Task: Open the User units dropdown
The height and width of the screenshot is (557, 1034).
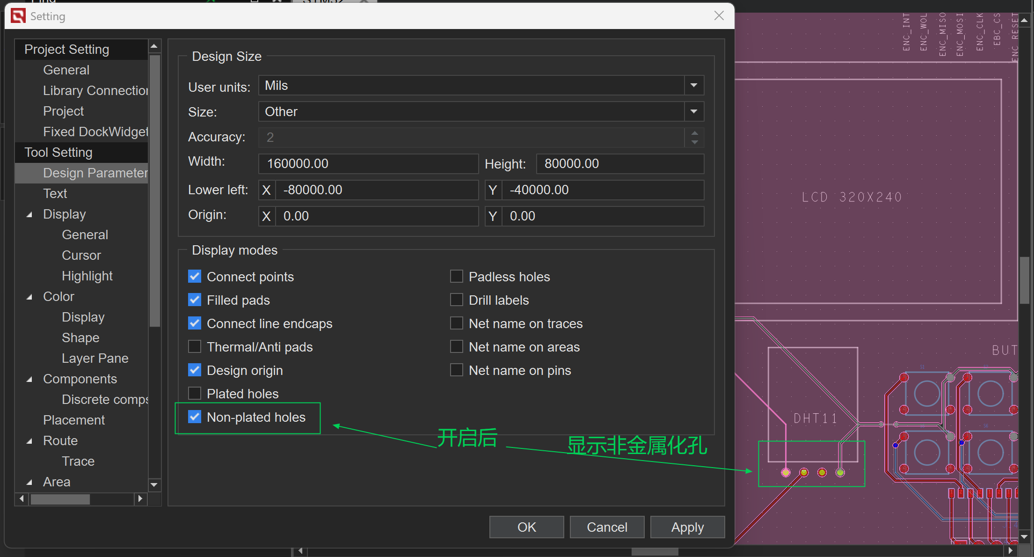Action: click(x=694, y=86)
